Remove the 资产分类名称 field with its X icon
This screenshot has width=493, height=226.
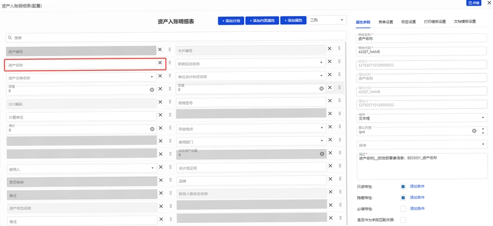point(160,76)
